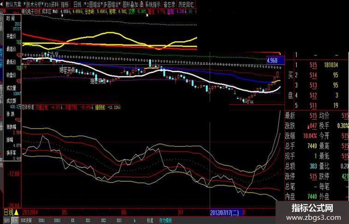The width and height of the screenshot is (349, 224).
Task: Click the 振幅 label in info panel
Action: pos(10,140)
